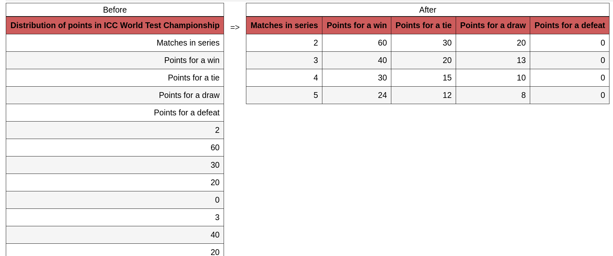Click the cell with value 13 in the After table
The width and height of the screenshot is (613, 256).
click(493, 60)
